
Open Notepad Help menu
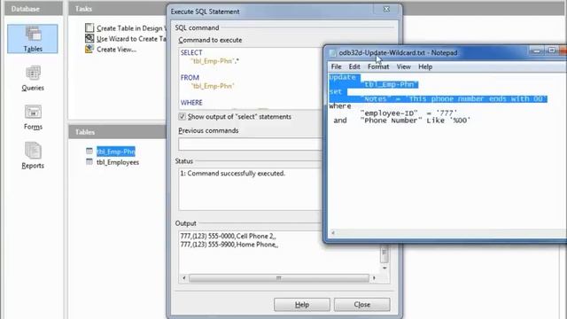(x=425, y=66)
